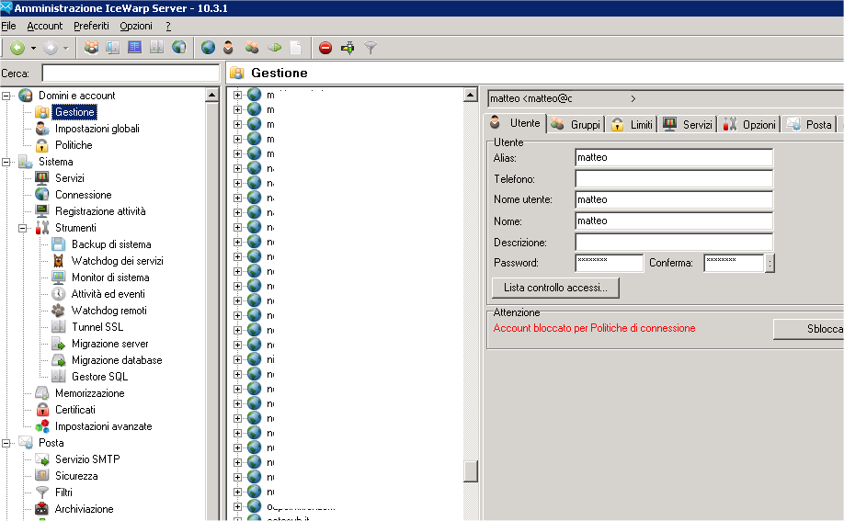Switch to the Posta tab

coord(810,125)
